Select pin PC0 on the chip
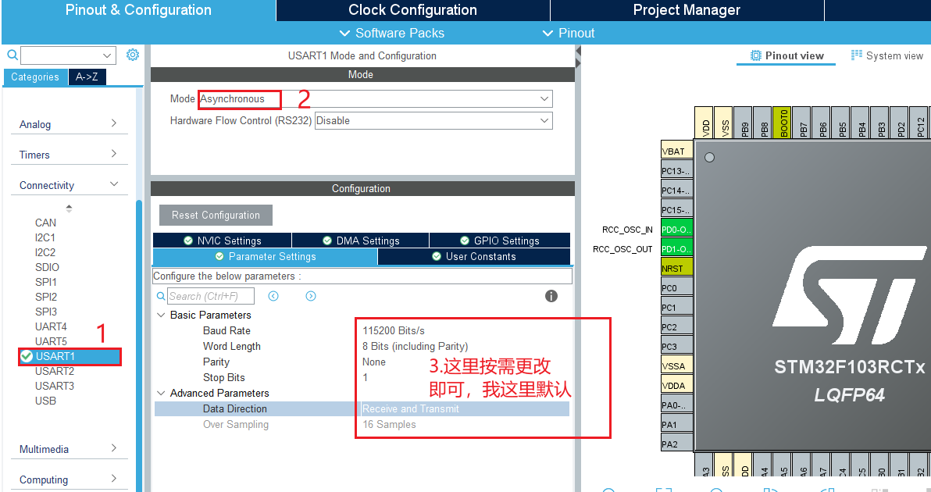 click(677, 288)
